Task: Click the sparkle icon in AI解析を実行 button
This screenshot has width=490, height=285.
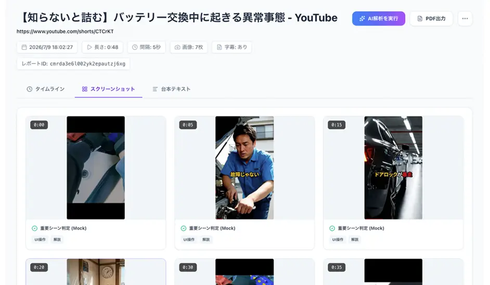Action: 362,18
